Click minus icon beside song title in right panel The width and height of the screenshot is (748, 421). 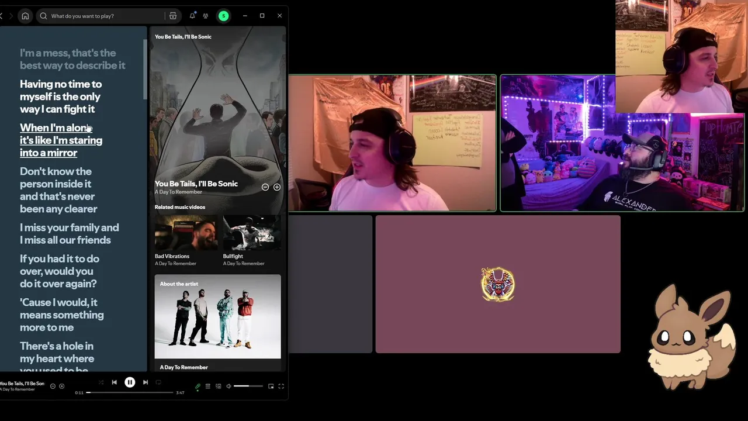(265, 187)
